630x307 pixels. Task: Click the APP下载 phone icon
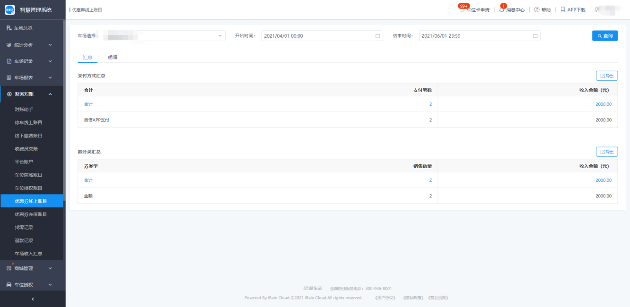563,9
